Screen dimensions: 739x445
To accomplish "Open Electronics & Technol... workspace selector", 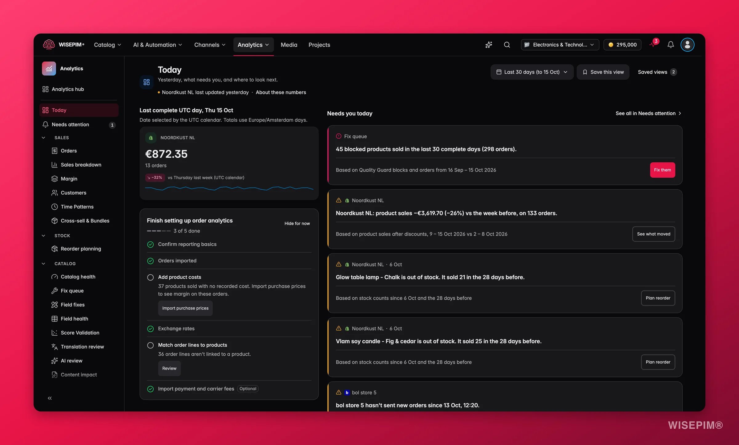I will pos(560,45).
